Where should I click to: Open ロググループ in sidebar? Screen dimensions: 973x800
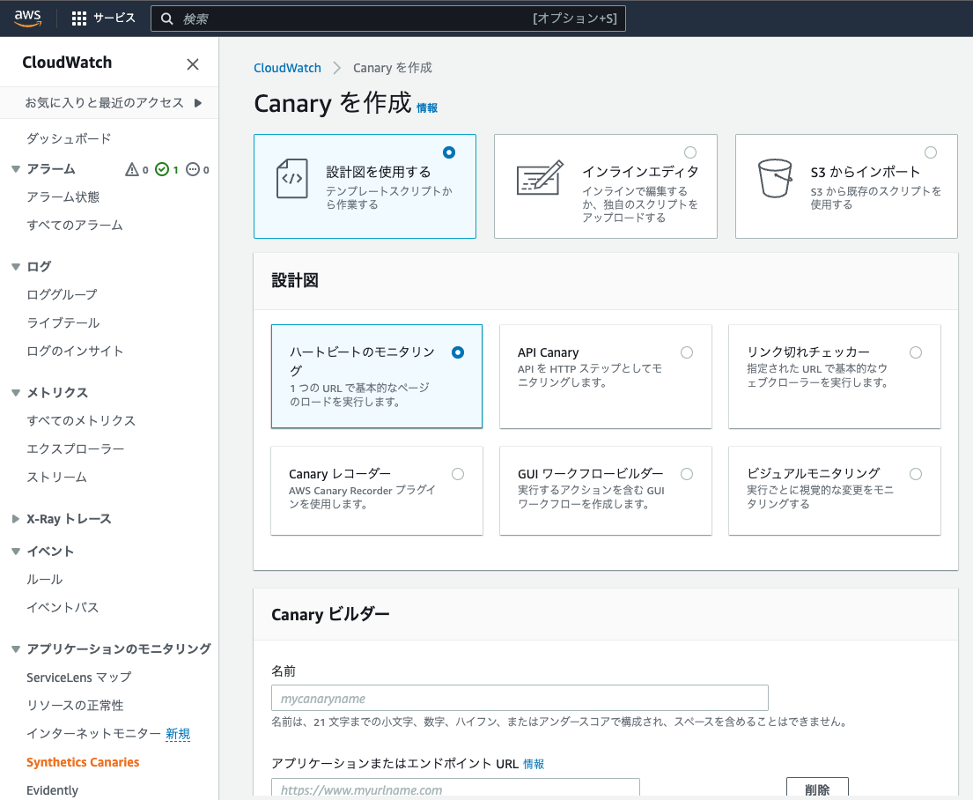point(62,294)
